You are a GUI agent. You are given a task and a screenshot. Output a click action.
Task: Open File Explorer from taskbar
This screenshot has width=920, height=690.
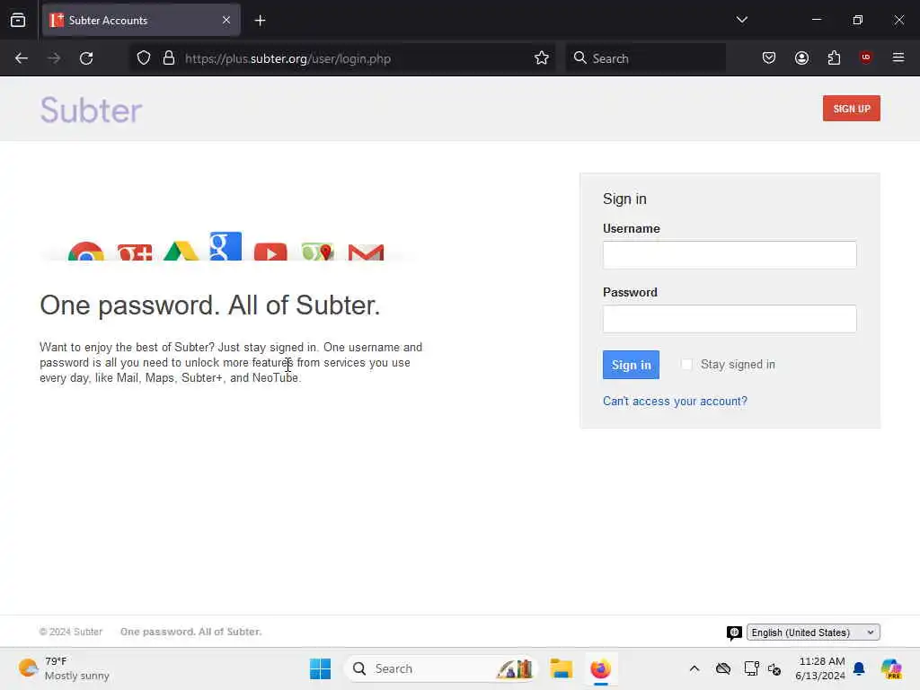561,668
